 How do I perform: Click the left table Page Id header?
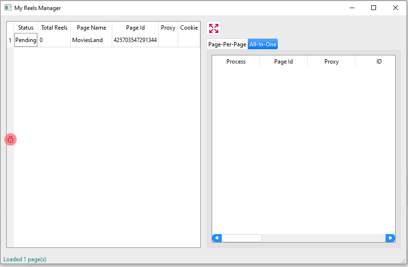tap(135, 28)
